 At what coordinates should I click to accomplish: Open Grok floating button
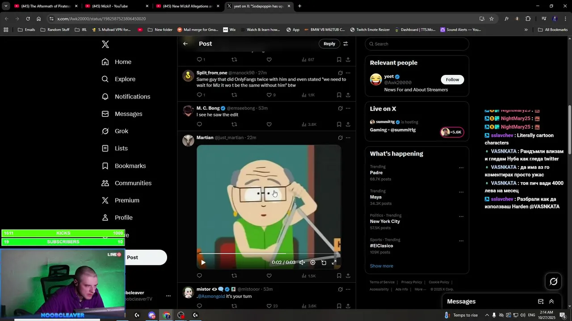pos(553,281)
